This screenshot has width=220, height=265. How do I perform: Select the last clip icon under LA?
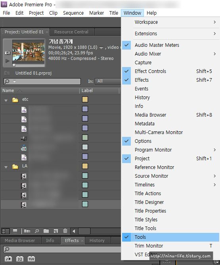pyautogui.click(x=24, y=205)
